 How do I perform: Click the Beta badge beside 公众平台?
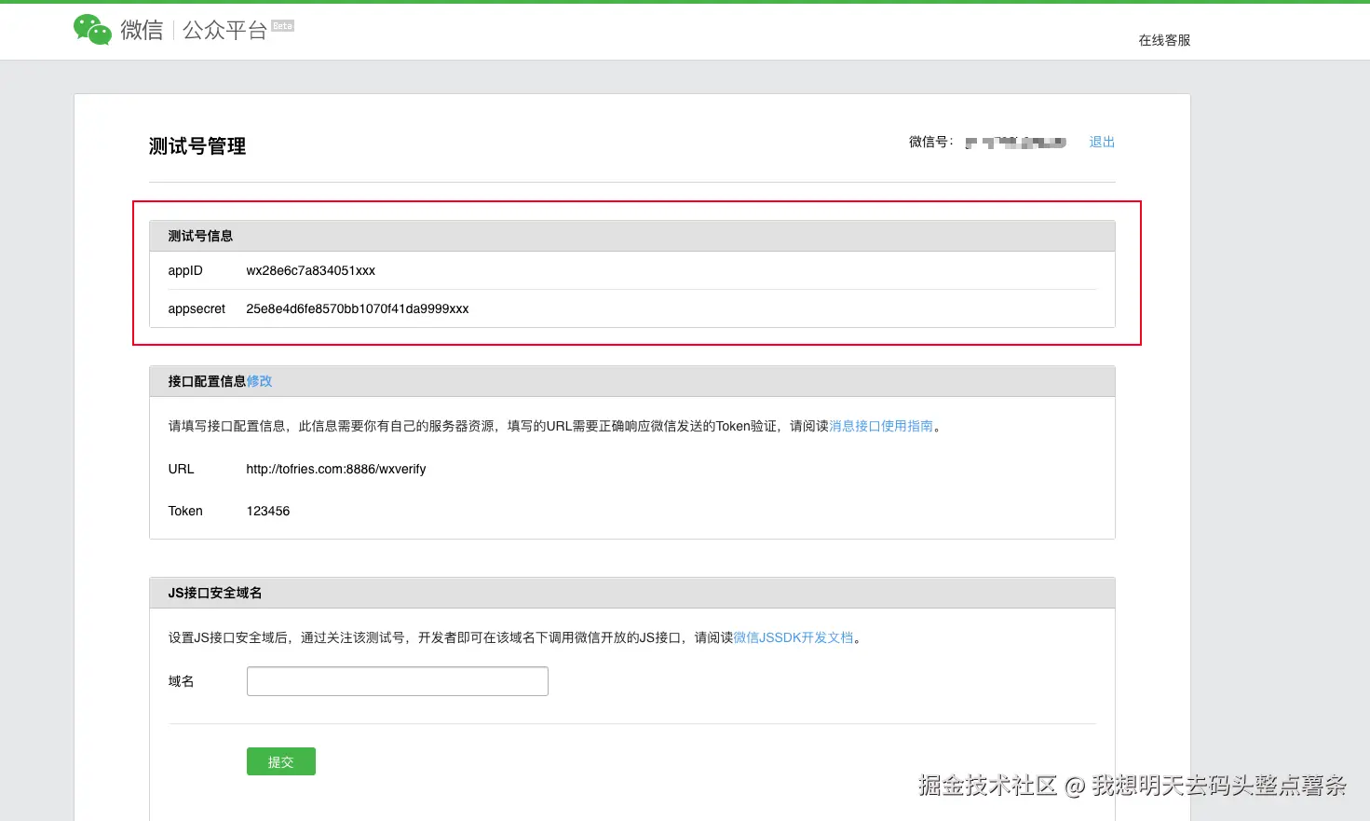[x=283, y=26]
